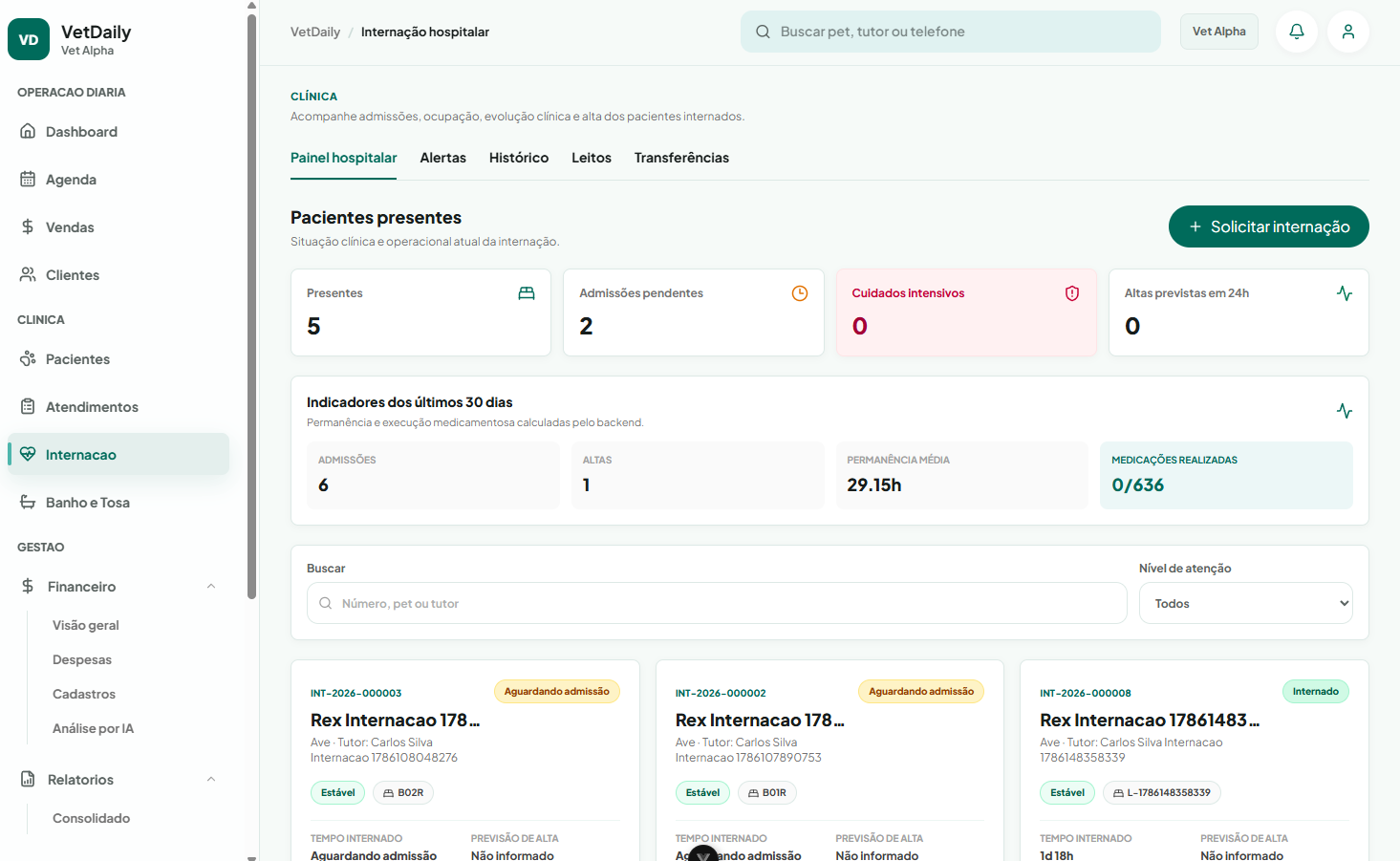1400x861 pixels.
Task: Open the Cuidados intensivos card
Action: pos(966,312)
